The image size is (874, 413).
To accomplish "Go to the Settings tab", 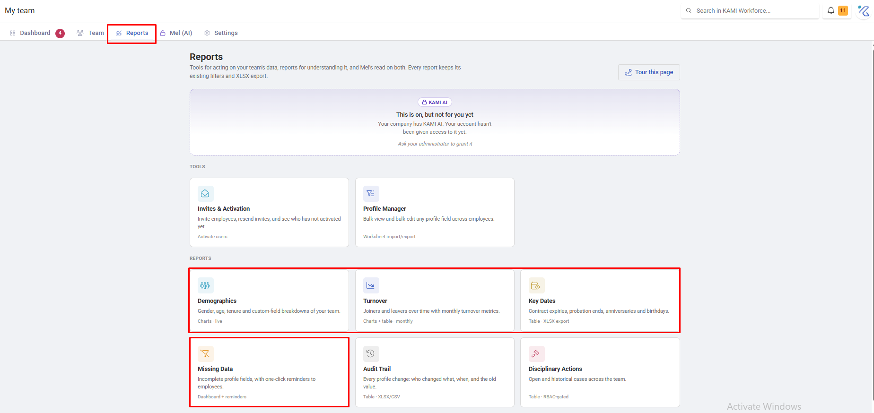I will [221, 33].
